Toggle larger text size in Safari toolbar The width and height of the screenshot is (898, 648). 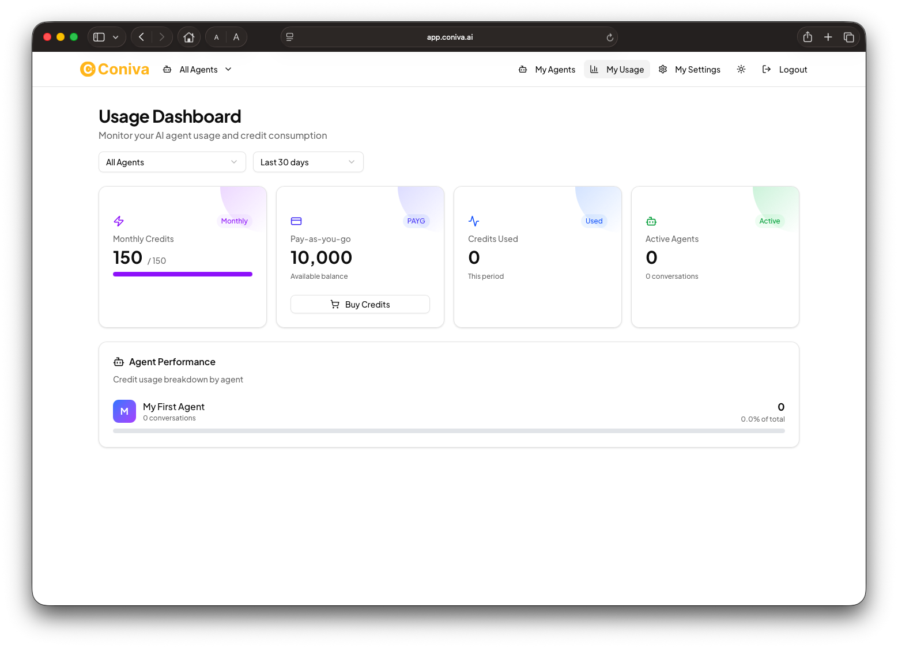(236, 36)
